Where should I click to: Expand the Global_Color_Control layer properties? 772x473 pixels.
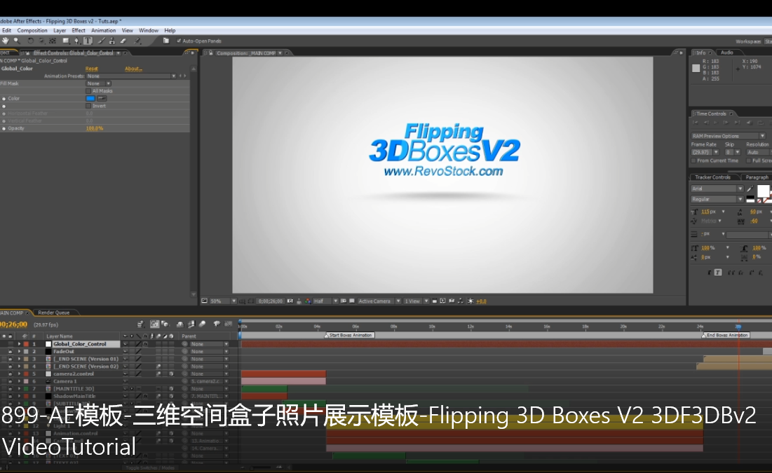(x=19, y=344)
